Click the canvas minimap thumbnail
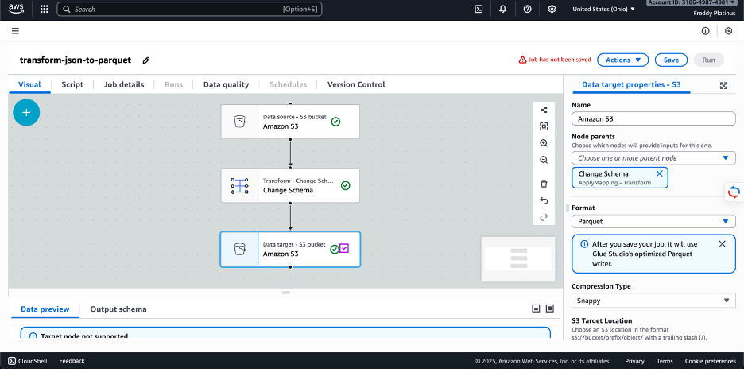This screenshot has width=744, height=369. (518, 258)
